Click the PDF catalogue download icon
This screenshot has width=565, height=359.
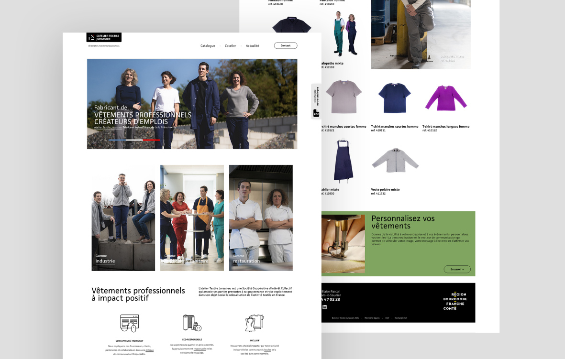tap(316, 113)
